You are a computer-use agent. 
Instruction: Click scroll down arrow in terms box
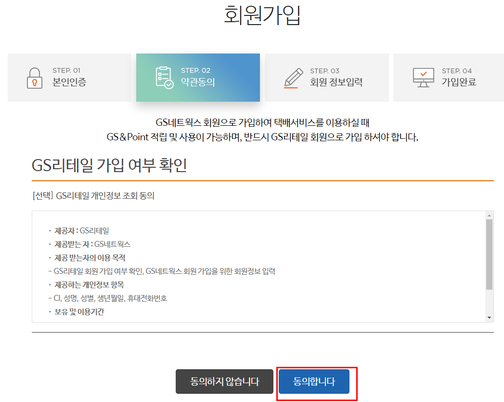point(489,318)
